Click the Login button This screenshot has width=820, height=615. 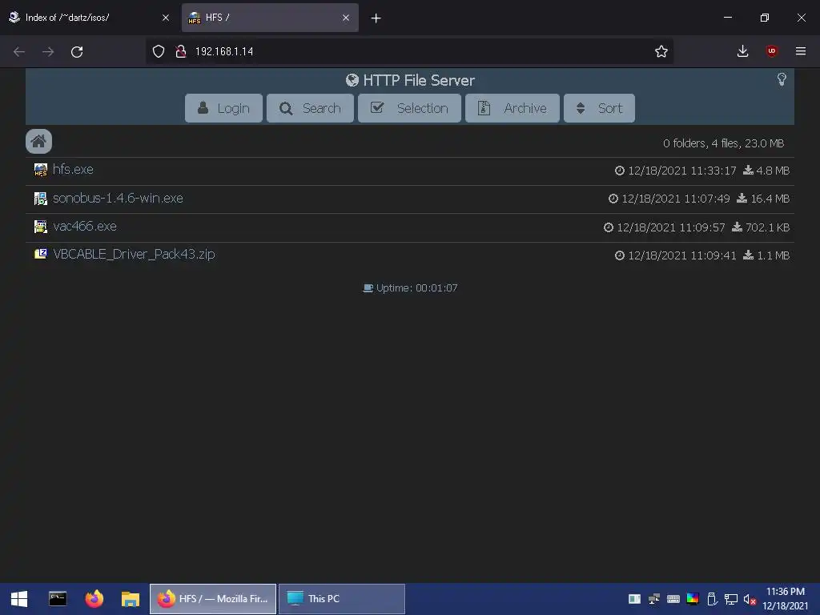[x=224, y=108]
